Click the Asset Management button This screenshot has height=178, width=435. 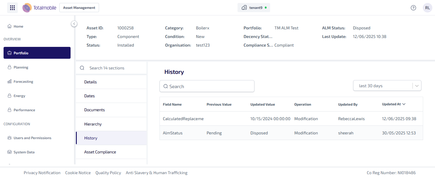79,8
